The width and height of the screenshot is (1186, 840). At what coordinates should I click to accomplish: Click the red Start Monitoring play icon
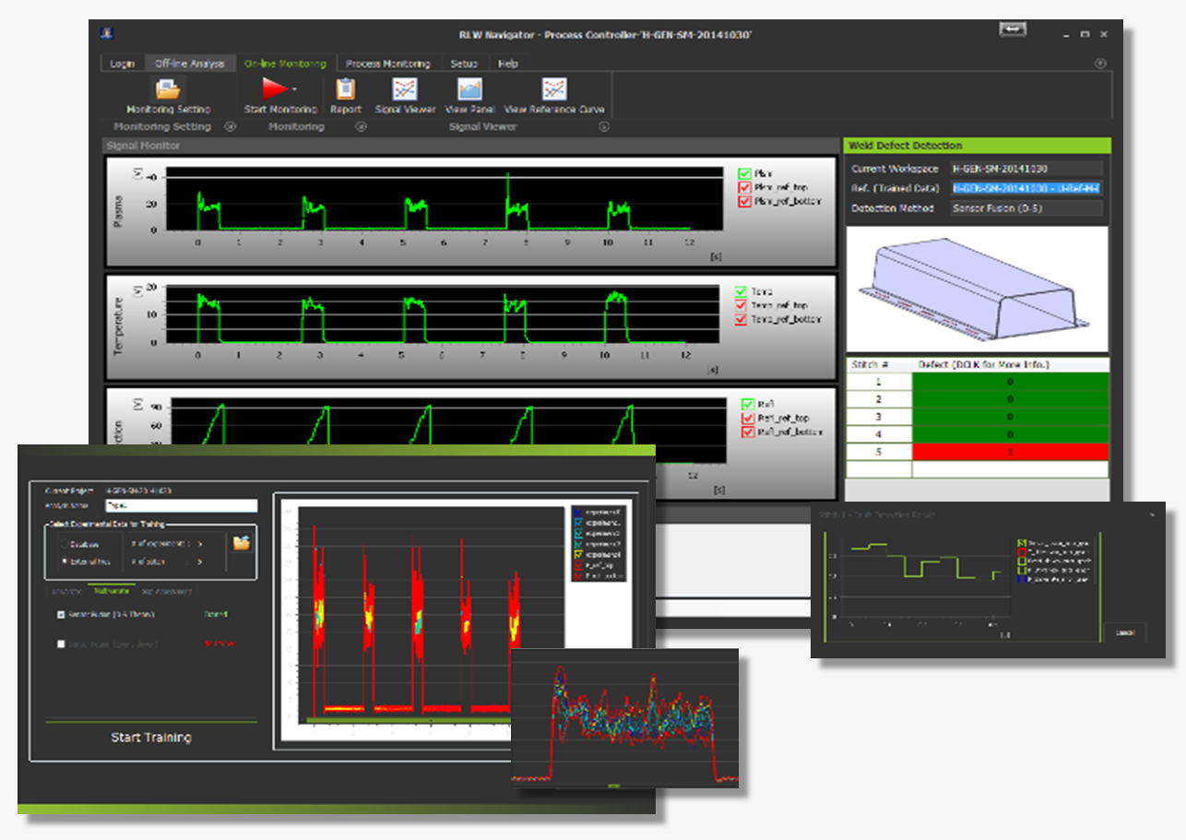[x=275, y=89]
